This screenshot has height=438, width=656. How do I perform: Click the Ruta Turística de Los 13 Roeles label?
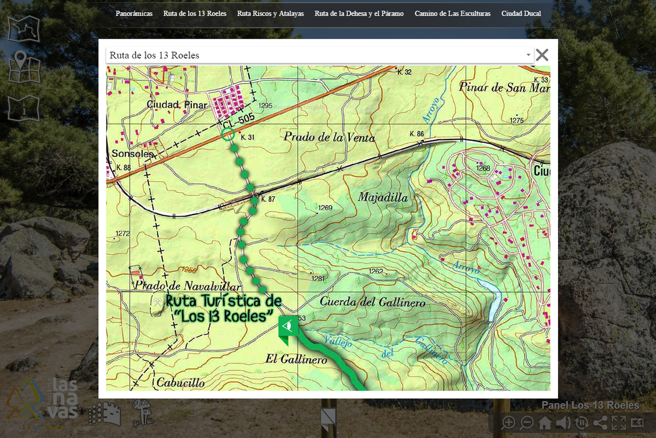click(x=224, y=308)
